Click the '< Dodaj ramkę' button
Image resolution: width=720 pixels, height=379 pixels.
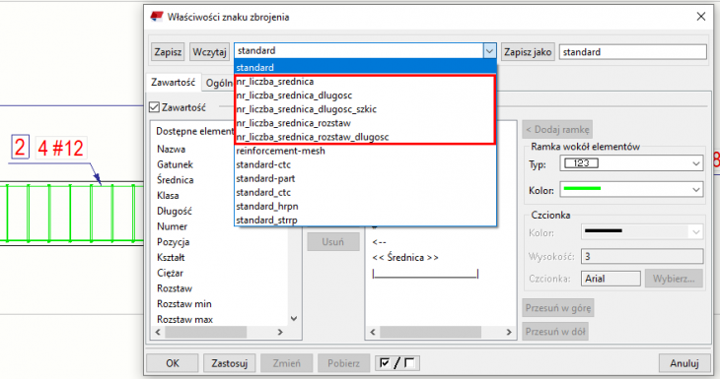[x=557, y=130]
